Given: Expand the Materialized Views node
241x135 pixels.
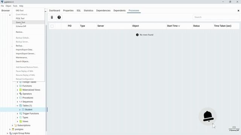Looking at the screenshot, I should point(17,90).
